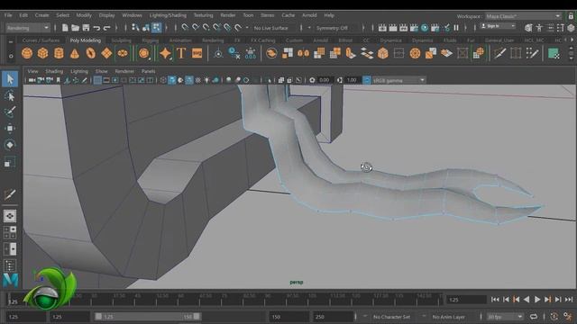
Task: Create a polygon sphere from the shelf
Action: [x=27, y=53]
